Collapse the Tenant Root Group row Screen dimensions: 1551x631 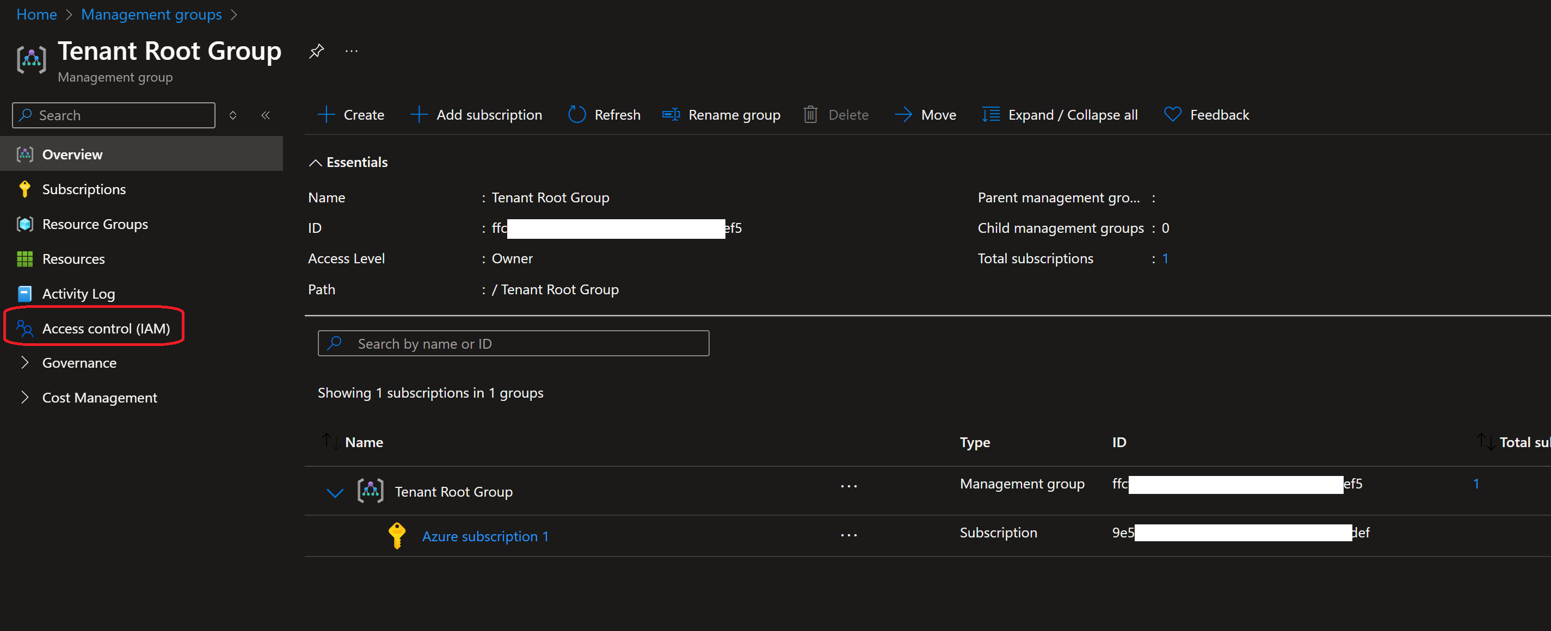click(x=335, y=492)
